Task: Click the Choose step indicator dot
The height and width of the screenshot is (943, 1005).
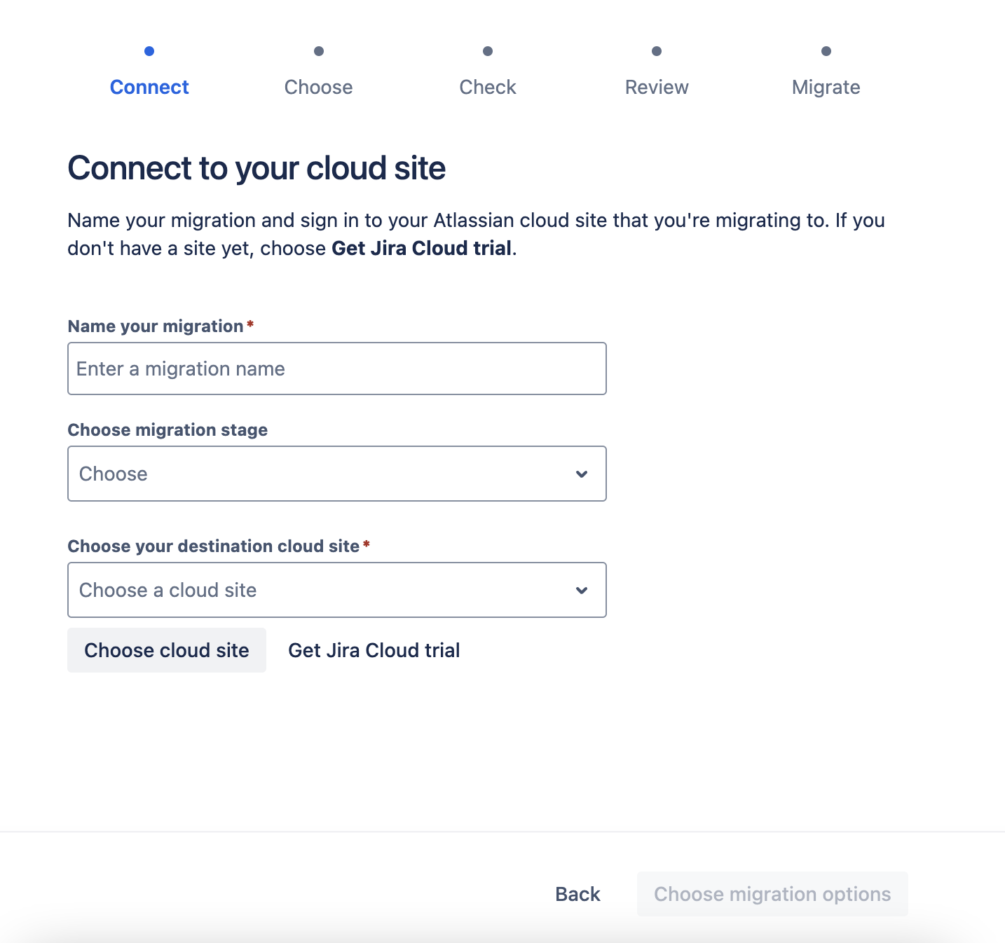Action: point(319,51)
